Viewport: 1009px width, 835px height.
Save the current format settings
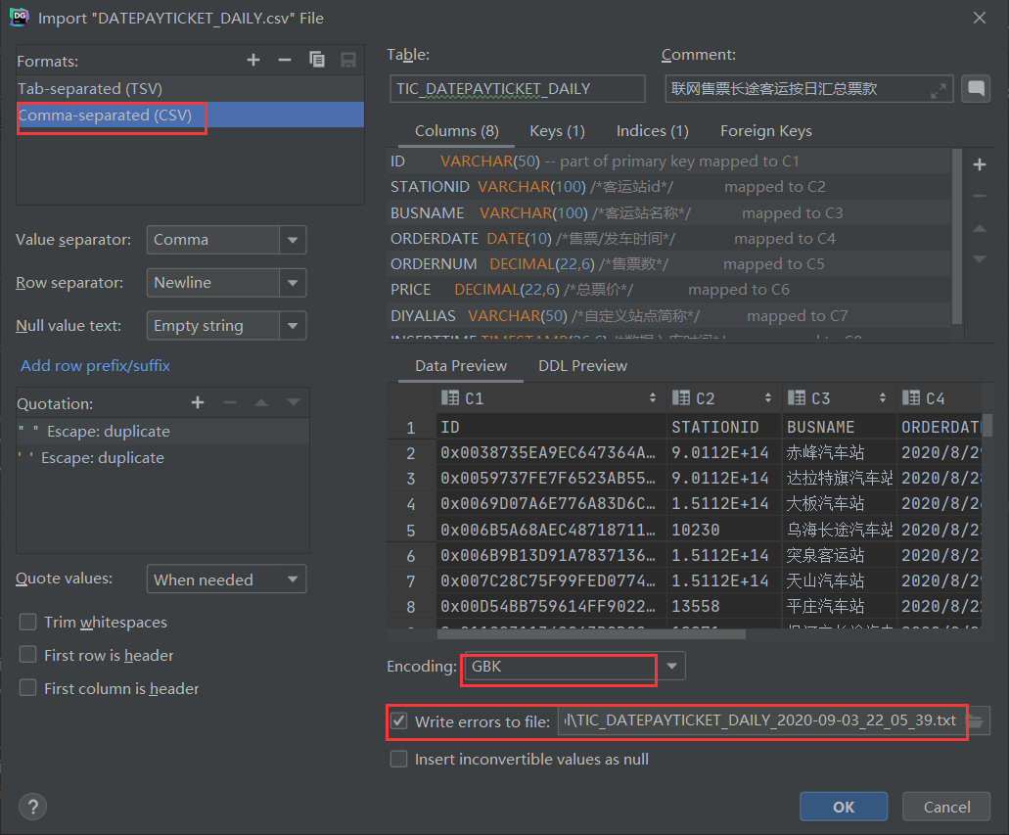pyautogui.click(x=348, y=59)
